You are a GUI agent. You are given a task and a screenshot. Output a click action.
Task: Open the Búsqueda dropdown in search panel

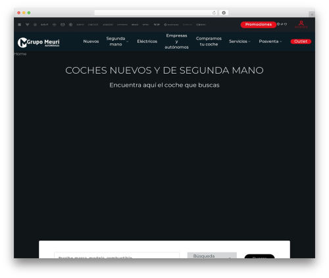[x=212, y=256]
